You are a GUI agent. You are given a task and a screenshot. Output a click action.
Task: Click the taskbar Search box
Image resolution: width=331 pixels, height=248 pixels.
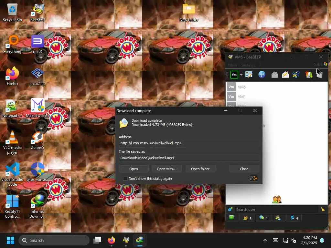[54, 240]
